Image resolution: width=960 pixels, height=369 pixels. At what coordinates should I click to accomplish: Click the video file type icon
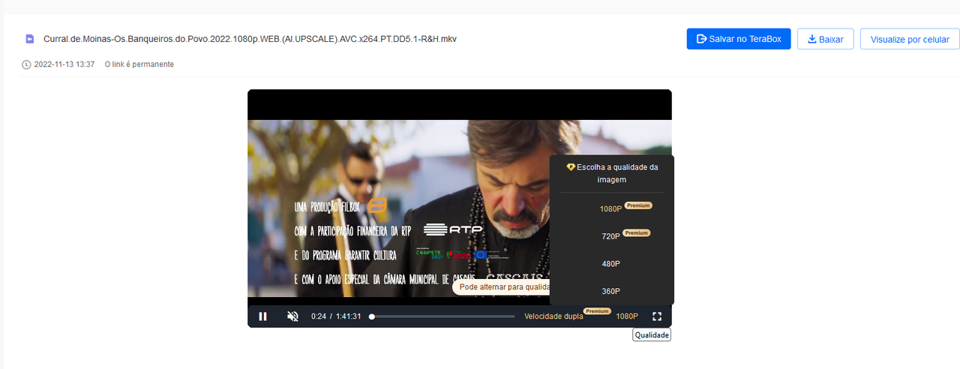(30, 39)
